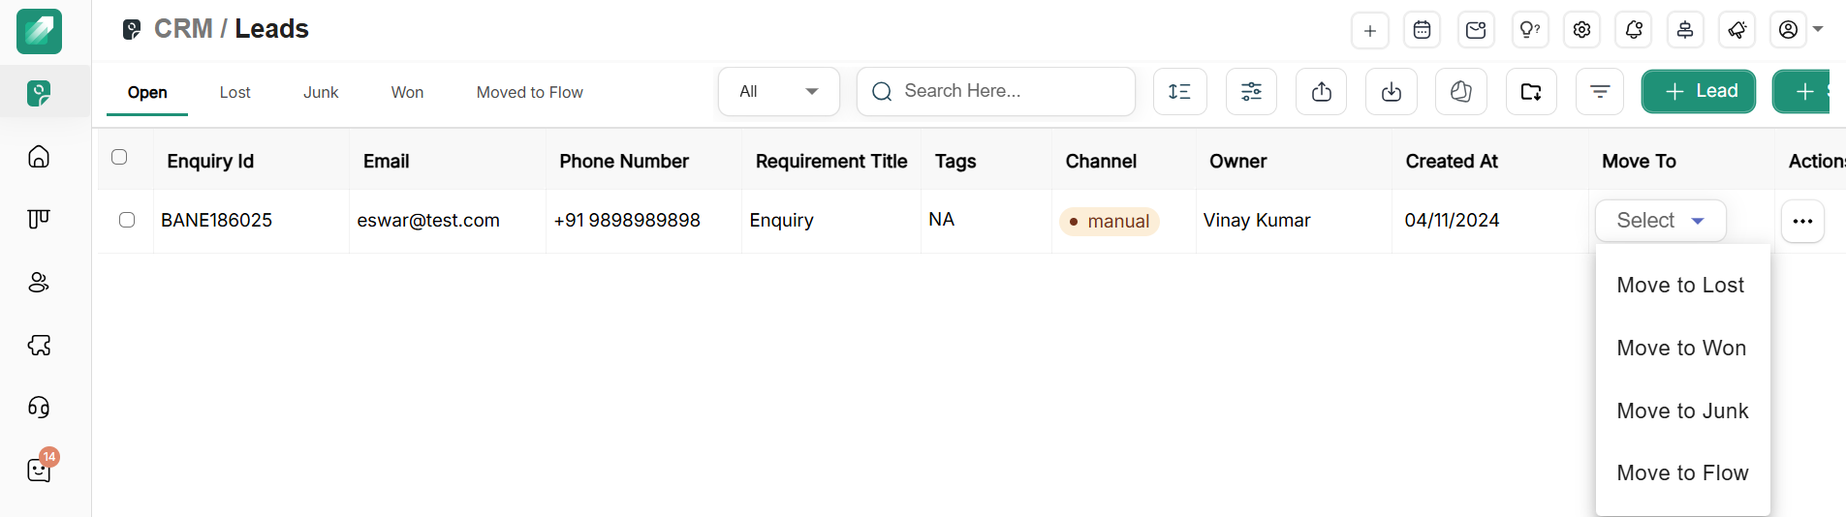
Task: Open the calendar icon in top bar
Action: pos(1422,30)
